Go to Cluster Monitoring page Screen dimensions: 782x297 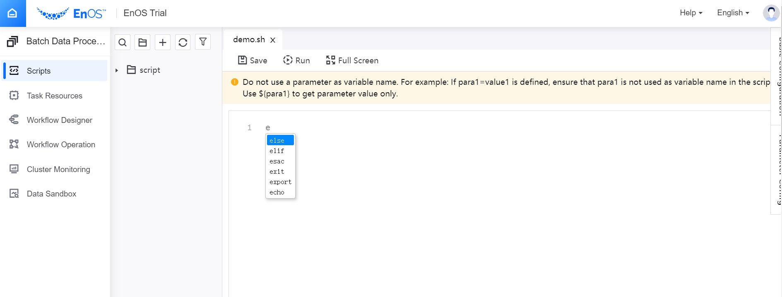coord(58,169)
